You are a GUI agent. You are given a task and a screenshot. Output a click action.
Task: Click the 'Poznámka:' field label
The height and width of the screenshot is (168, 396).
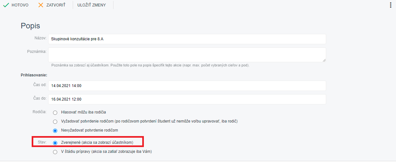(x=37, y=51)
